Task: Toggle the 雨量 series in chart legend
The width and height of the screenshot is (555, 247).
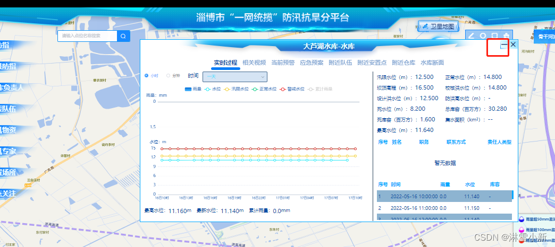Action: point(193,89)
